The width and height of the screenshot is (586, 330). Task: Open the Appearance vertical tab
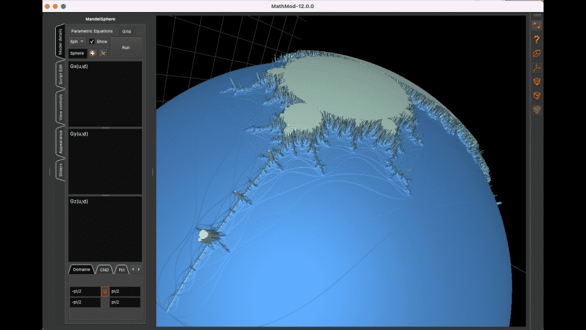click(60, 142)
